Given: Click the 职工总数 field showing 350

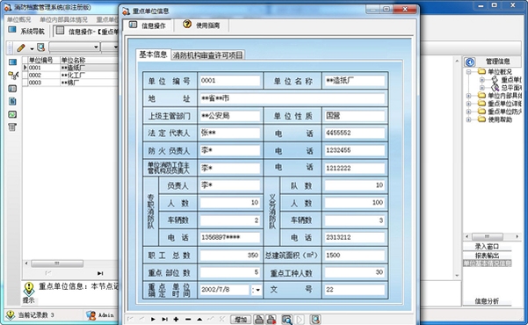Looking at the screenshot, I should click(x=230, y=256).
